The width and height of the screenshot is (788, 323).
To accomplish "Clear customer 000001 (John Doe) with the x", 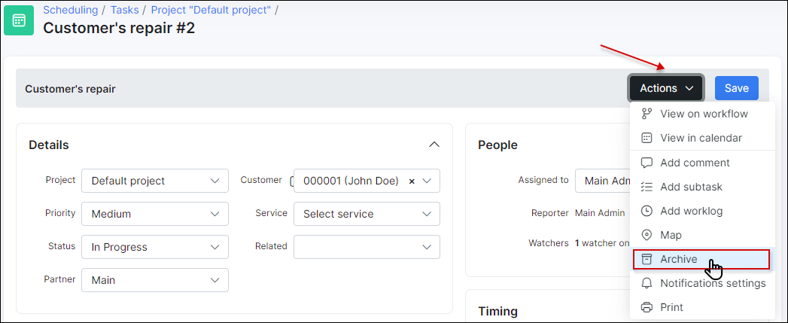I will click(412, 181).
